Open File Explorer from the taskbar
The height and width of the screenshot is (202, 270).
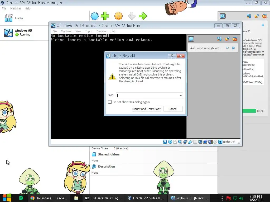pyautogui.click(x=76, y=198)
